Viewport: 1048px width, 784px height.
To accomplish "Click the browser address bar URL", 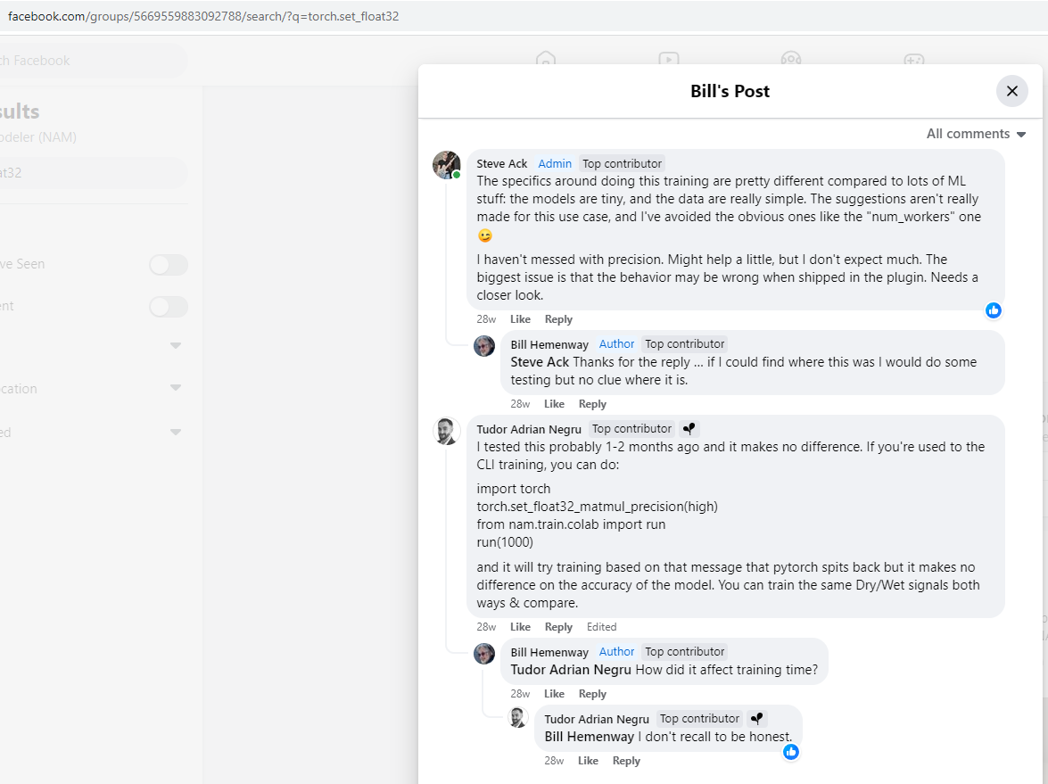I will click(x=203, y=16).
